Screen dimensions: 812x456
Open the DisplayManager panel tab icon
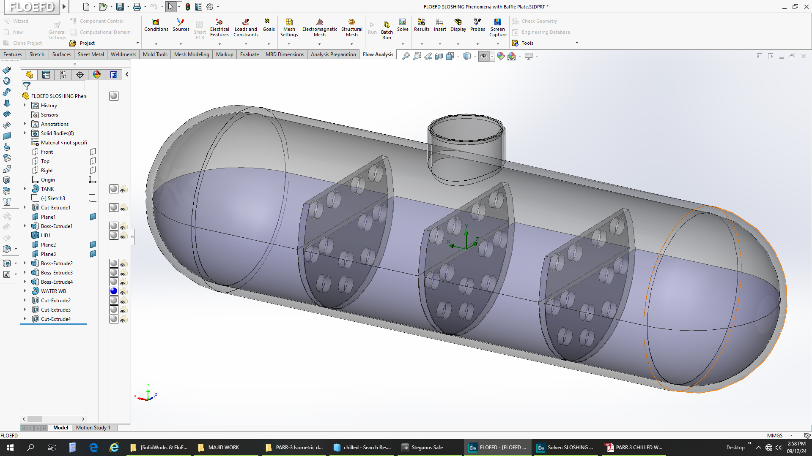97,75
